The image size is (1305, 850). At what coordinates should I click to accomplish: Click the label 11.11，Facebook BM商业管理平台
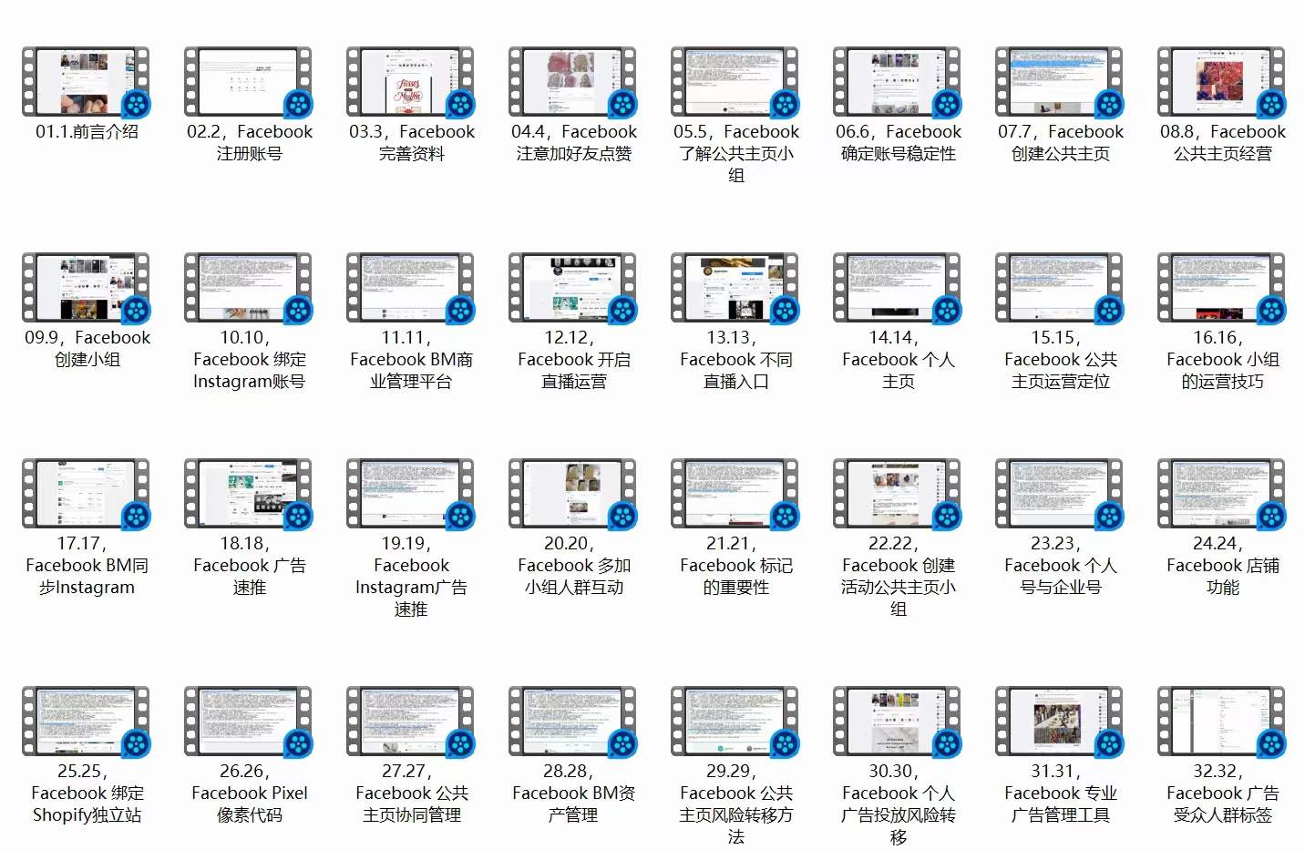(411, 360)
